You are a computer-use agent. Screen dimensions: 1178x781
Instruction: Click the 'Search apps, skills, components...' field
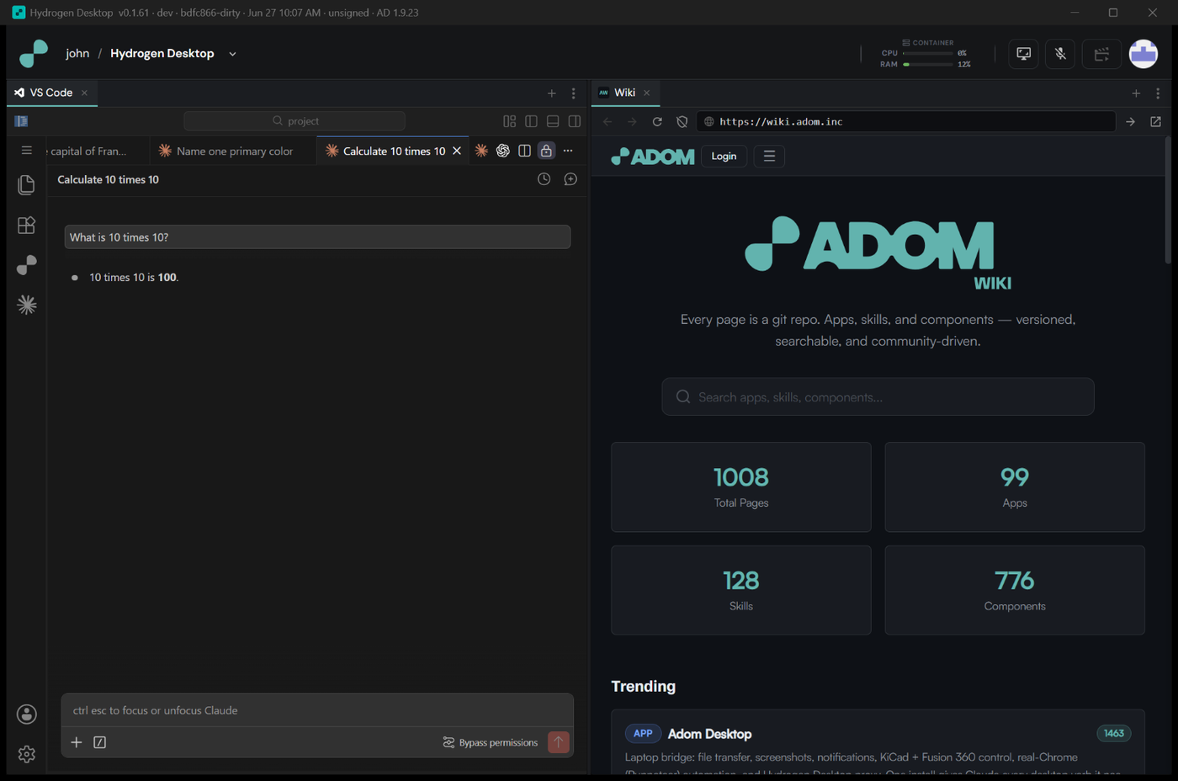click(x=878, y=397)
